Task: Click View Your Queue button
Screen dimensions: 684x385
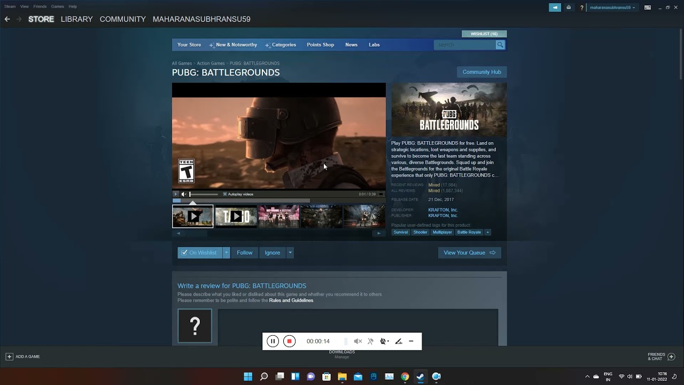Action: tap(470, 252)
